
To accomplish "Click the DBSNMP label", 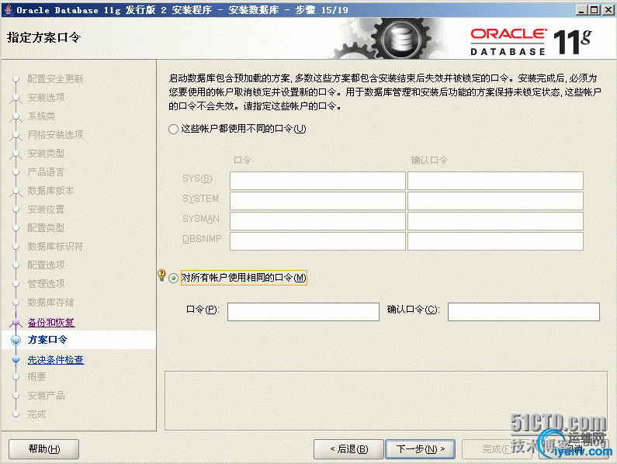I will coord(202,238).
